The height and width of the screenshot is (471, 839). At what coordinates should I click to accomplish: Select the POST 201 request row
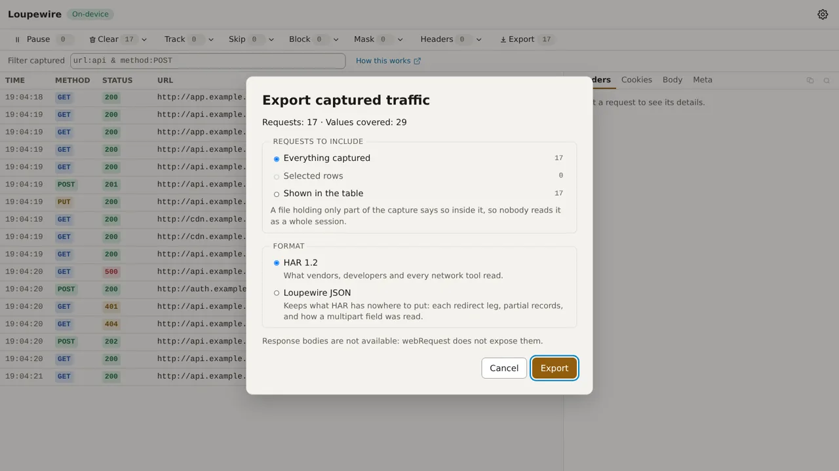282,184
